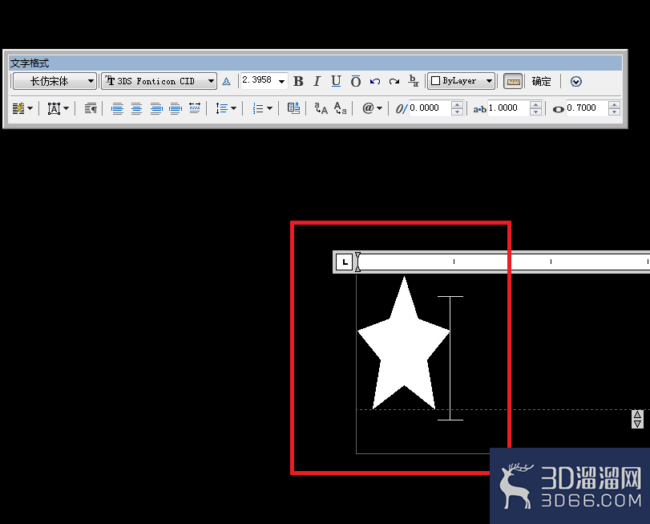The height and width of the screenshot is (524, 650).
Task: Toggle Bold formatting
Action: tap(298, 81)
